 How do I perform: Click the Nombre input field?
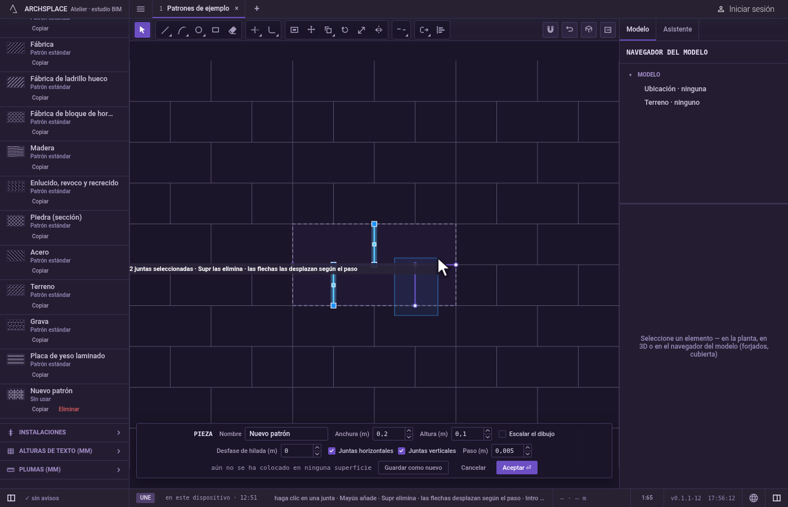(x=286, y=434)
